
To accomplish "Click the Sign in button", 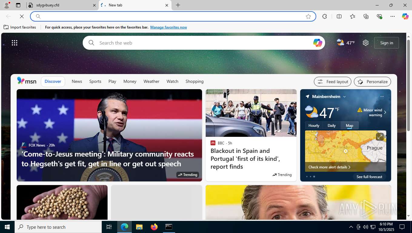I will [x=387, y=43].
